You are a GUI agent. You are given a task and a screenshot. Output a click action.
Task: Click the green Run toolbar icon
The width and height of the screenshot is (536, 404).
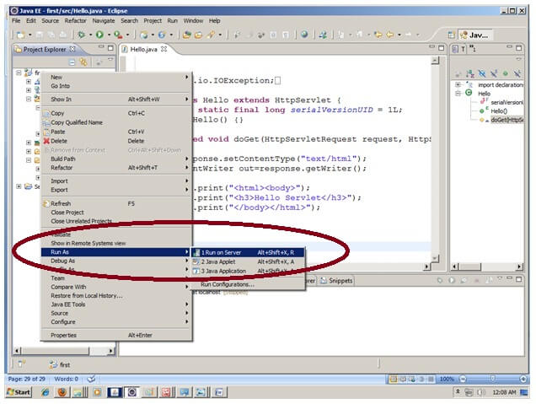point(99,35)
